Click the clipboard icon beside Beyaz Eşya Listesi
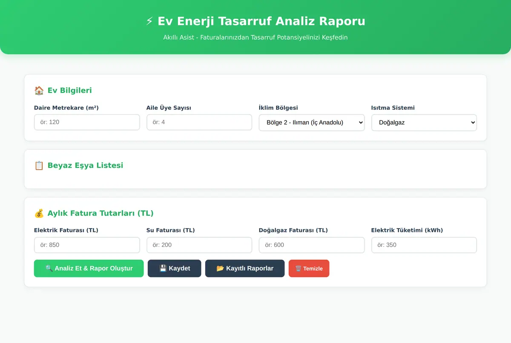This screenshot has height=343, width=511. (39, 165)
